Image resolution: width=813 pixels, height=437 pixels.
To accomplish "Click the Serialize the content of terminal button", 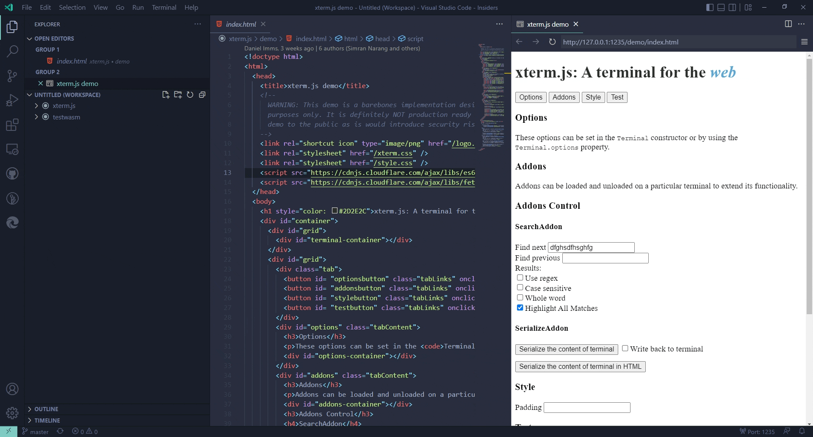I will tap(566, 349).
